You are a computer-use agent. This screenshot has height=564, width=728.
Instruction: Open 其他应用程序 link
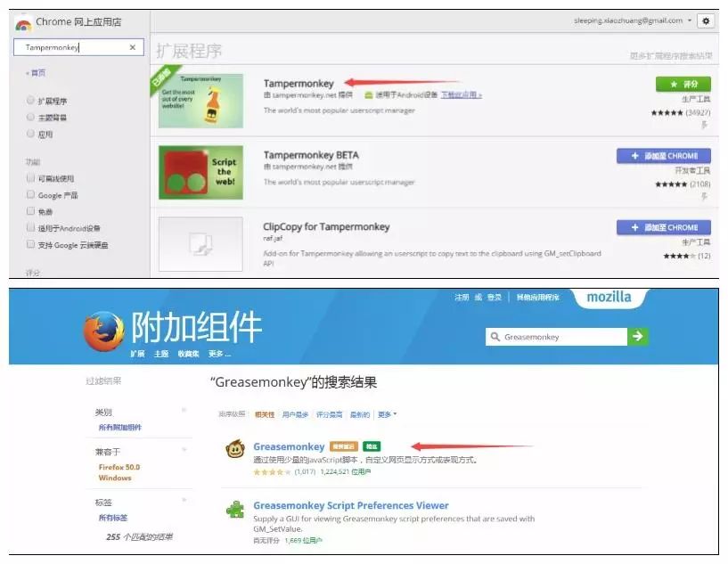[x=537, y=297]
